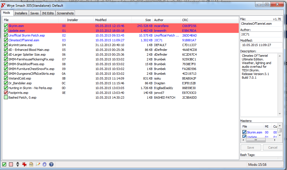The image size is (287, 170).
Task: Select Hunting in Skyrim - No Perks.esp name
Action: [x=30, y=88]
